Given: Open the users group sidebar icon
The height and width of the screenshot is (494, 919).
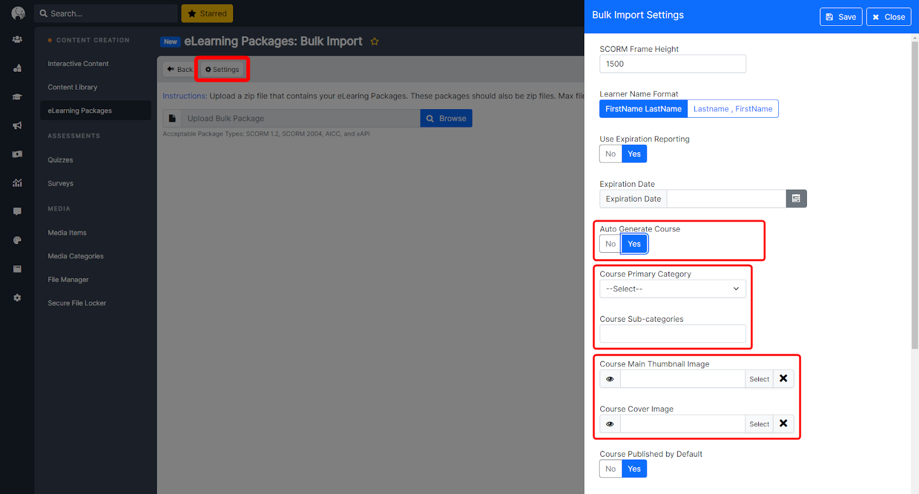Looking at the screenshot, I should [x=17, y=40].
